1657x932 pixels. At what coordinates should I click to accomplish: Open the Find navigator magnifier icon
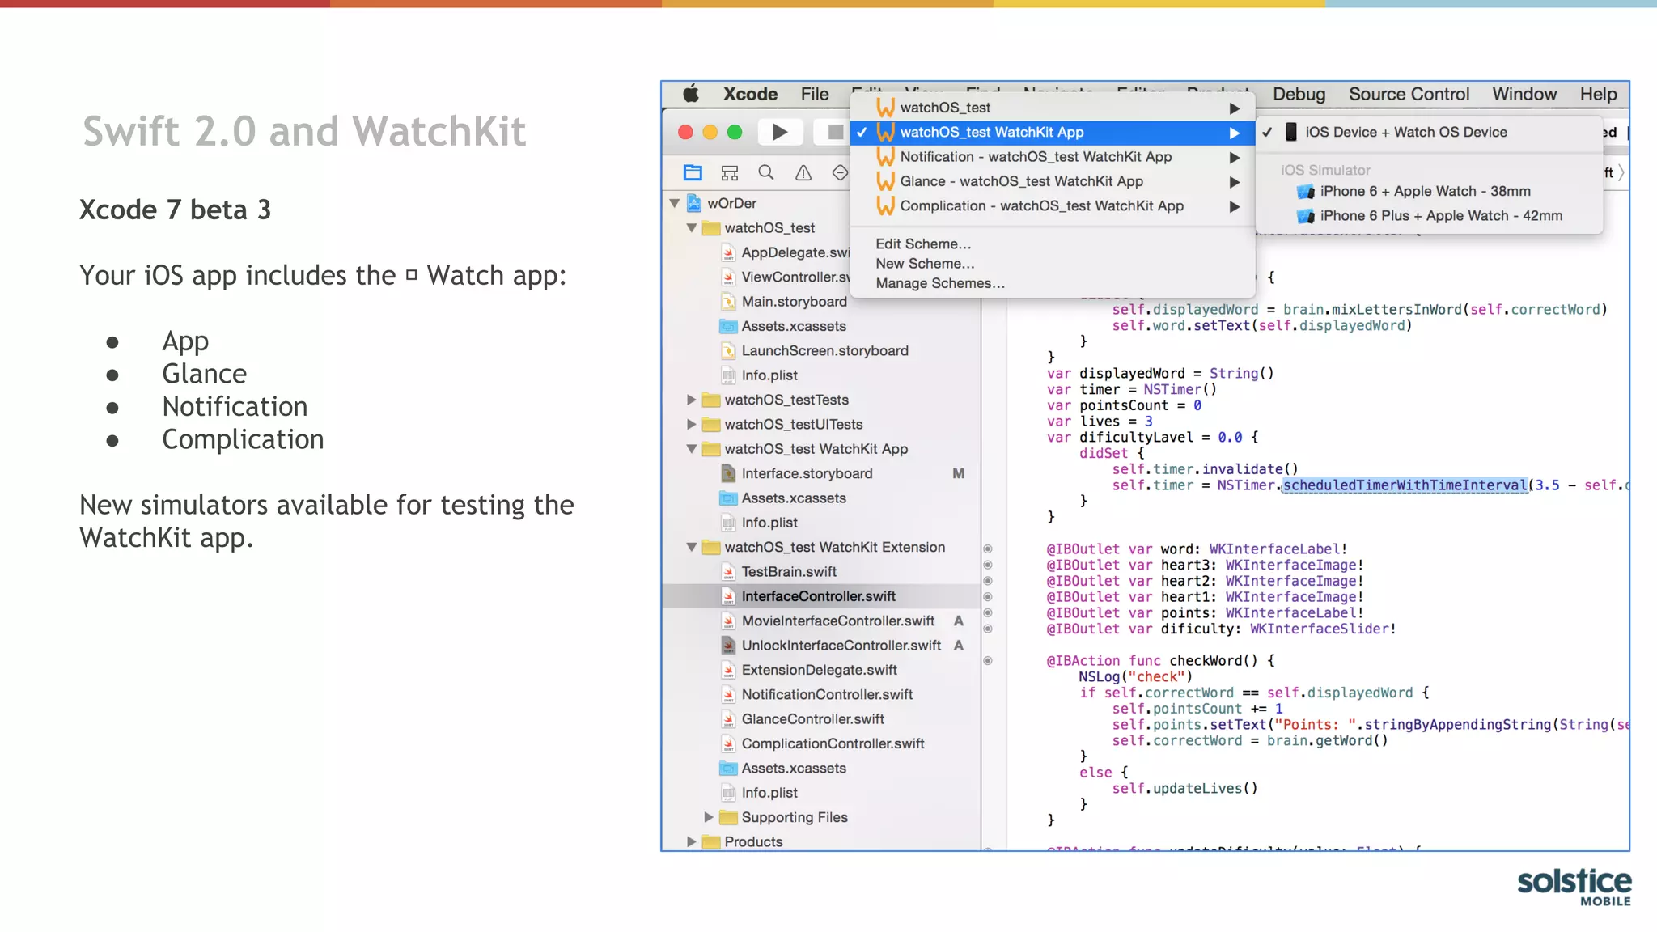click(x=766, y=172)
